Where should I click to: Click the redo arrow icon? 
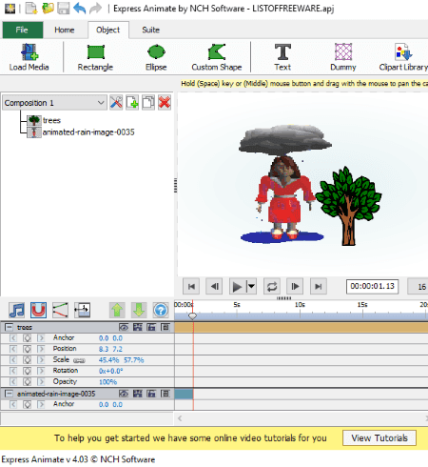(95, 9)
